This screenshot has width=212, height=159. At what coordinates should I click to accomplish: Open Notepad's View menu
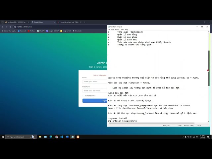point(122,29)
